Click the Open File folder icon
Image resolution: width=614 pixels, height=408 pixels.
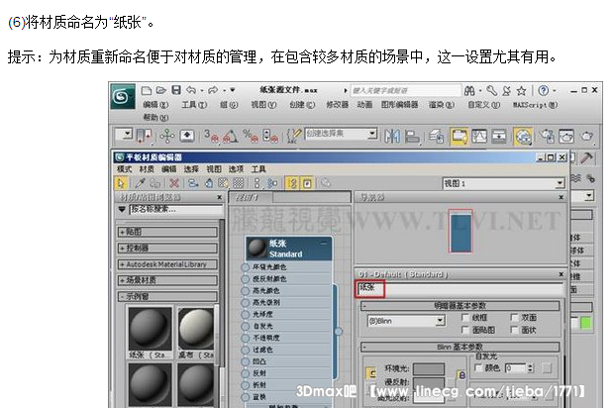tap(161, 90)
